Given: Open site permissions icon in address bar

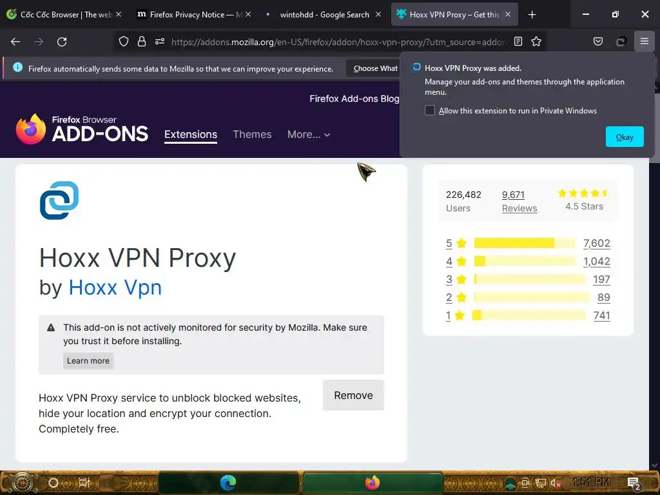Looking at the screenshot, I should tap(160, 41).
